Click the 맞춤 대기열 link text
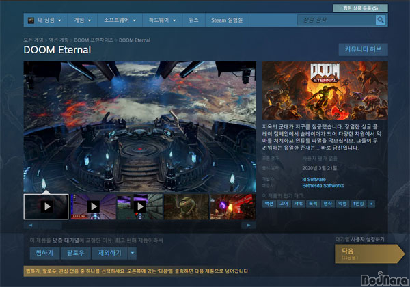This screenshot has width=410, height=287. click(x=66, y=241)
